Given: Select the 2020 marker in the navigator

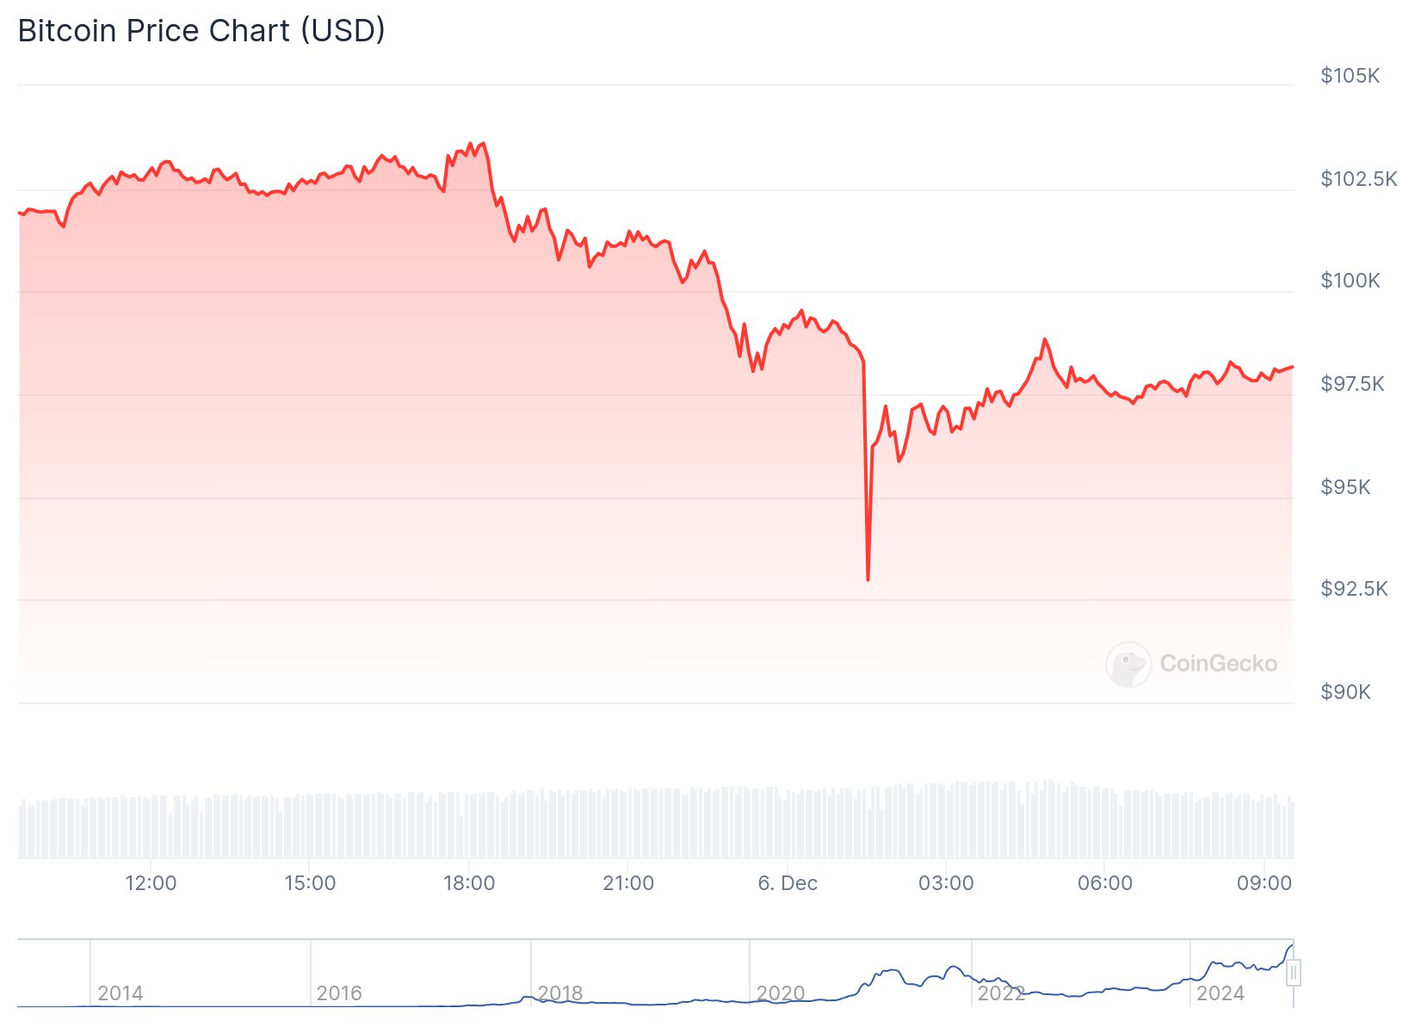Looking at the screenshot, I should coord(780,993).
